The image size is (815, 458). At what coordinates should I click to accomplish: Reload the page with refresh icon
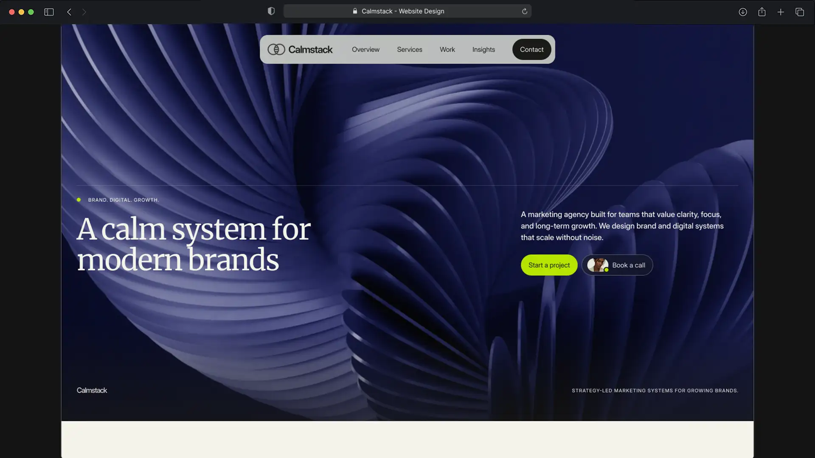tap(525, 11)
